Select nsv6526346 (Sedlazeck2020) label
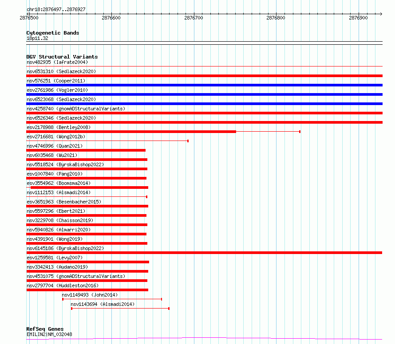 (x=61, y=118)
